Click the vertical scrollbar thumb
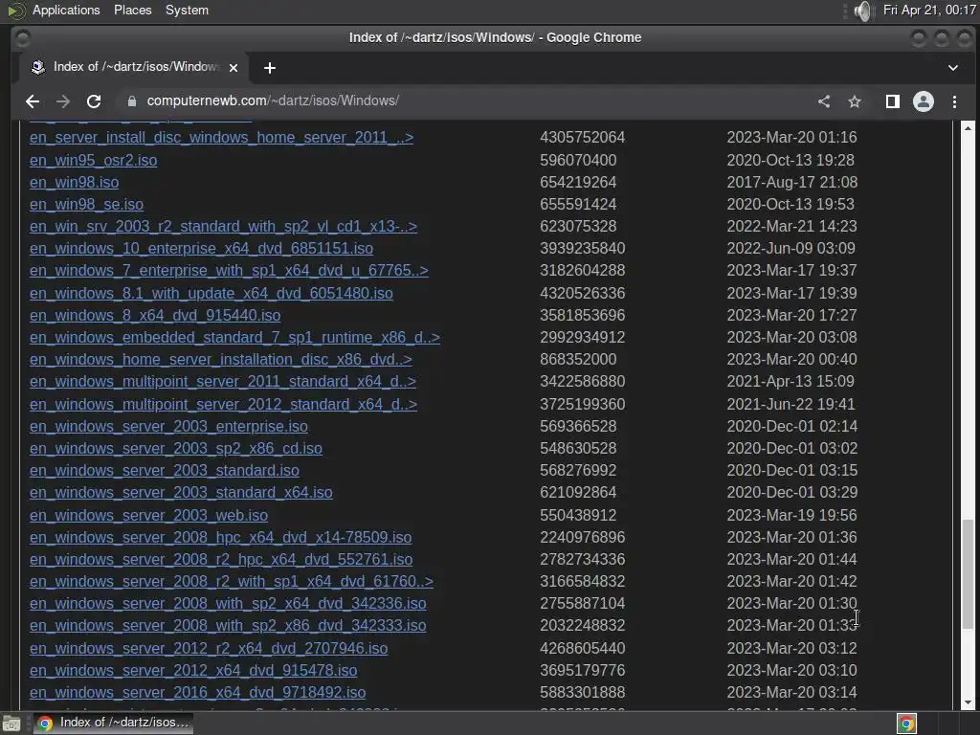980x735 pixels. pos(968,574)
